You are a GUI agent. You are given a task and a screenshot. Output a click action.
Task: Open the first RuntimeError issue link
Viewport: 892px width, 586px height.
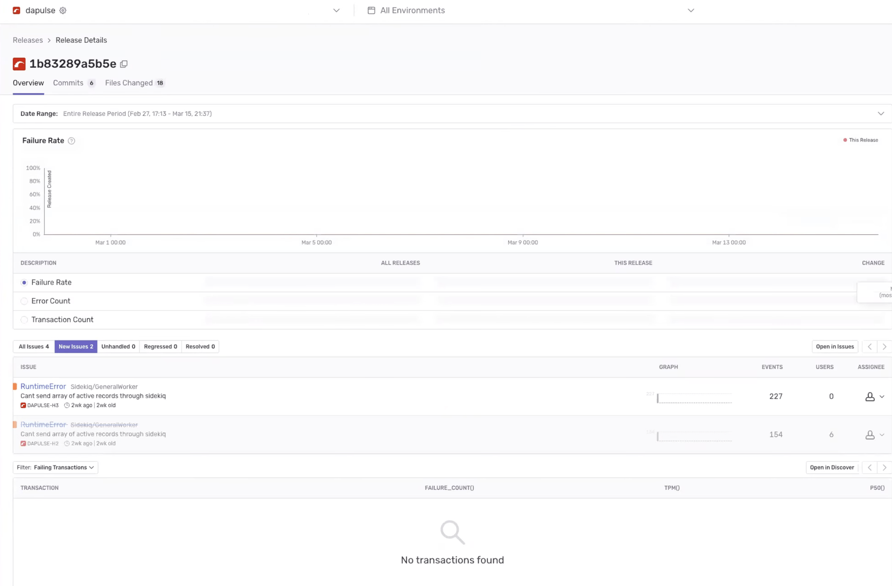point(43,386)
